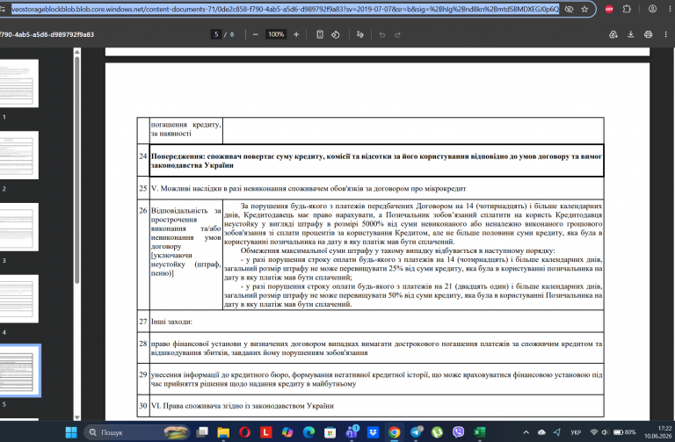Click the document ID title 'f790-4ab5-a5d6-d989792f9a83'
The image size is (675, 442).
click(x=47, y=34)
